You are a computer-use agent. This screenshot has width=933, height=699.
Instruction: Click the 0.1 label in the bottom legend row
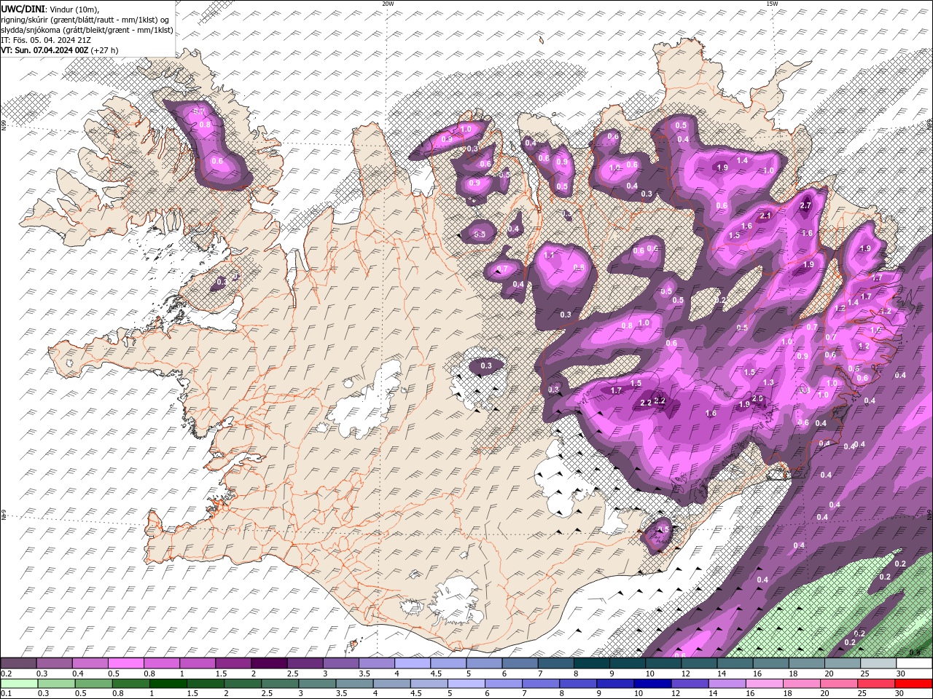tap(5, 694)
